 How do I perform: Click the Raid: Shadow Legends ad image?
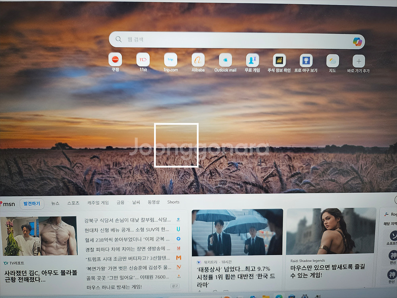click(331, 231)
